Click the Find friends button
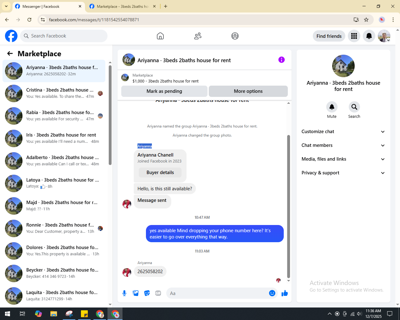The height and width of the screenshot is (320, 400). pyautogui.click(x=329, y=36)
